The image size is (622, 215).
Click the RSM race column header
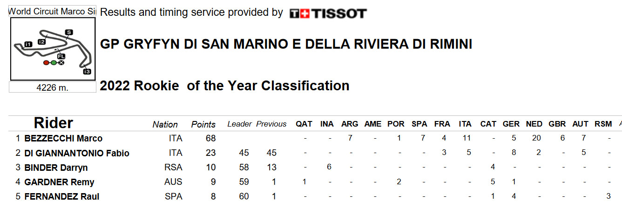point(603,124)
